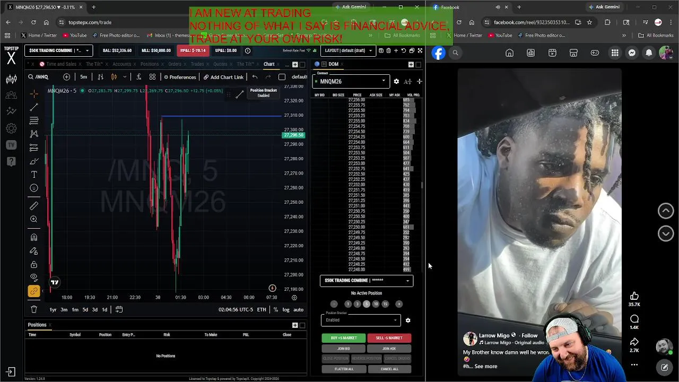Open the $50K Trading Combine account dropdown at top
This screenshot has width=679, height=382.
click(x=58, y=50)
